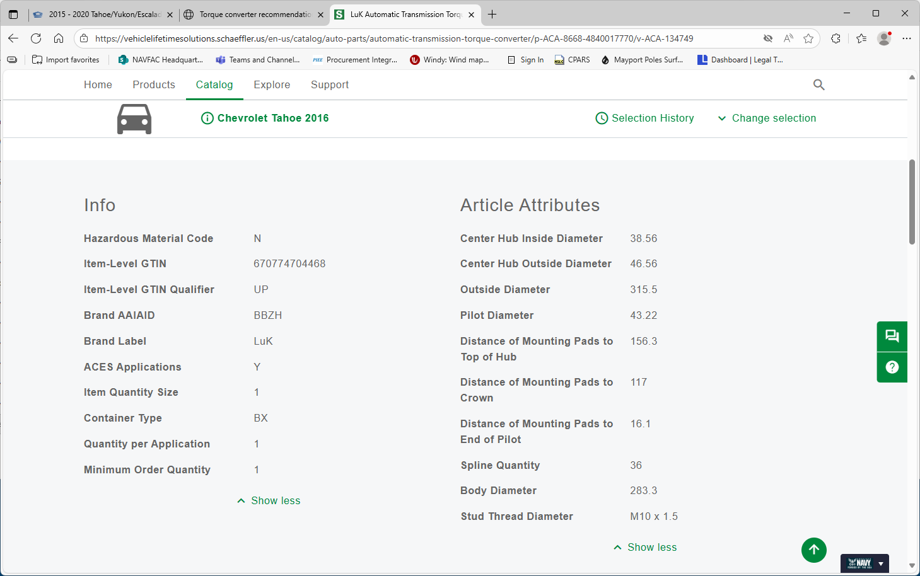Click the Body Diameter value 283.3
This screenshot has width=920, height=576.
coord(644,490)
